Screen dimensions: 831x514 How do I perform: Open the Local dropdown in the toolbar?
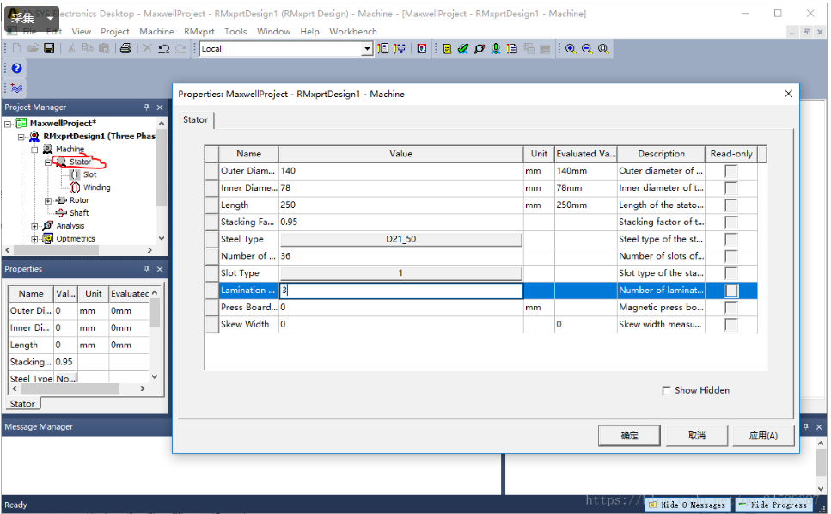click(x=367, y=49)
